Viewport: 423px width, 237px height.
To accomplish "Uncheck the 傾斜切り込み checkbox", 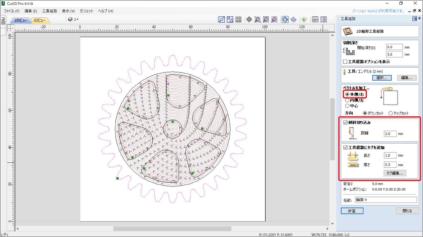I will 345,122.
